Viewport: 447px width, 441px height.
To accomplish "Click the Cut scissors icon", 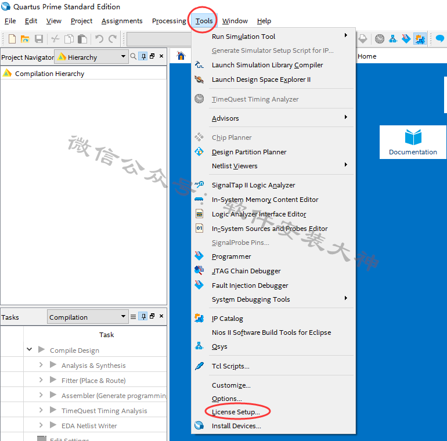I will (x=55, y=39).
